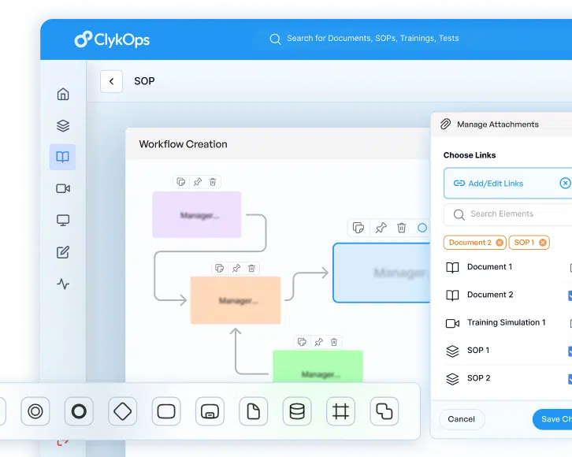Open the layers stack icon in the sidebar

(63, 126)
